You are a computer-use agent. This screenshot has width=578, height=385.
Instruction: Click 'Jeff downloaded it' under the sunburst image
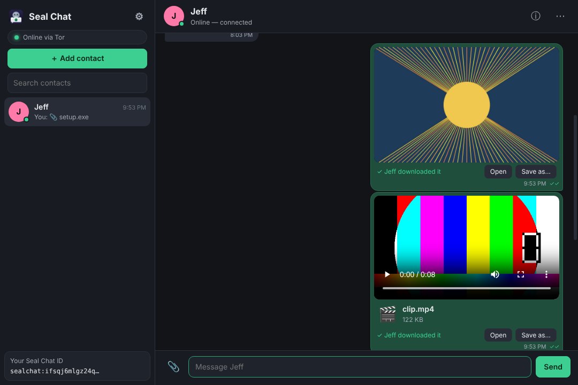[409, 172]
